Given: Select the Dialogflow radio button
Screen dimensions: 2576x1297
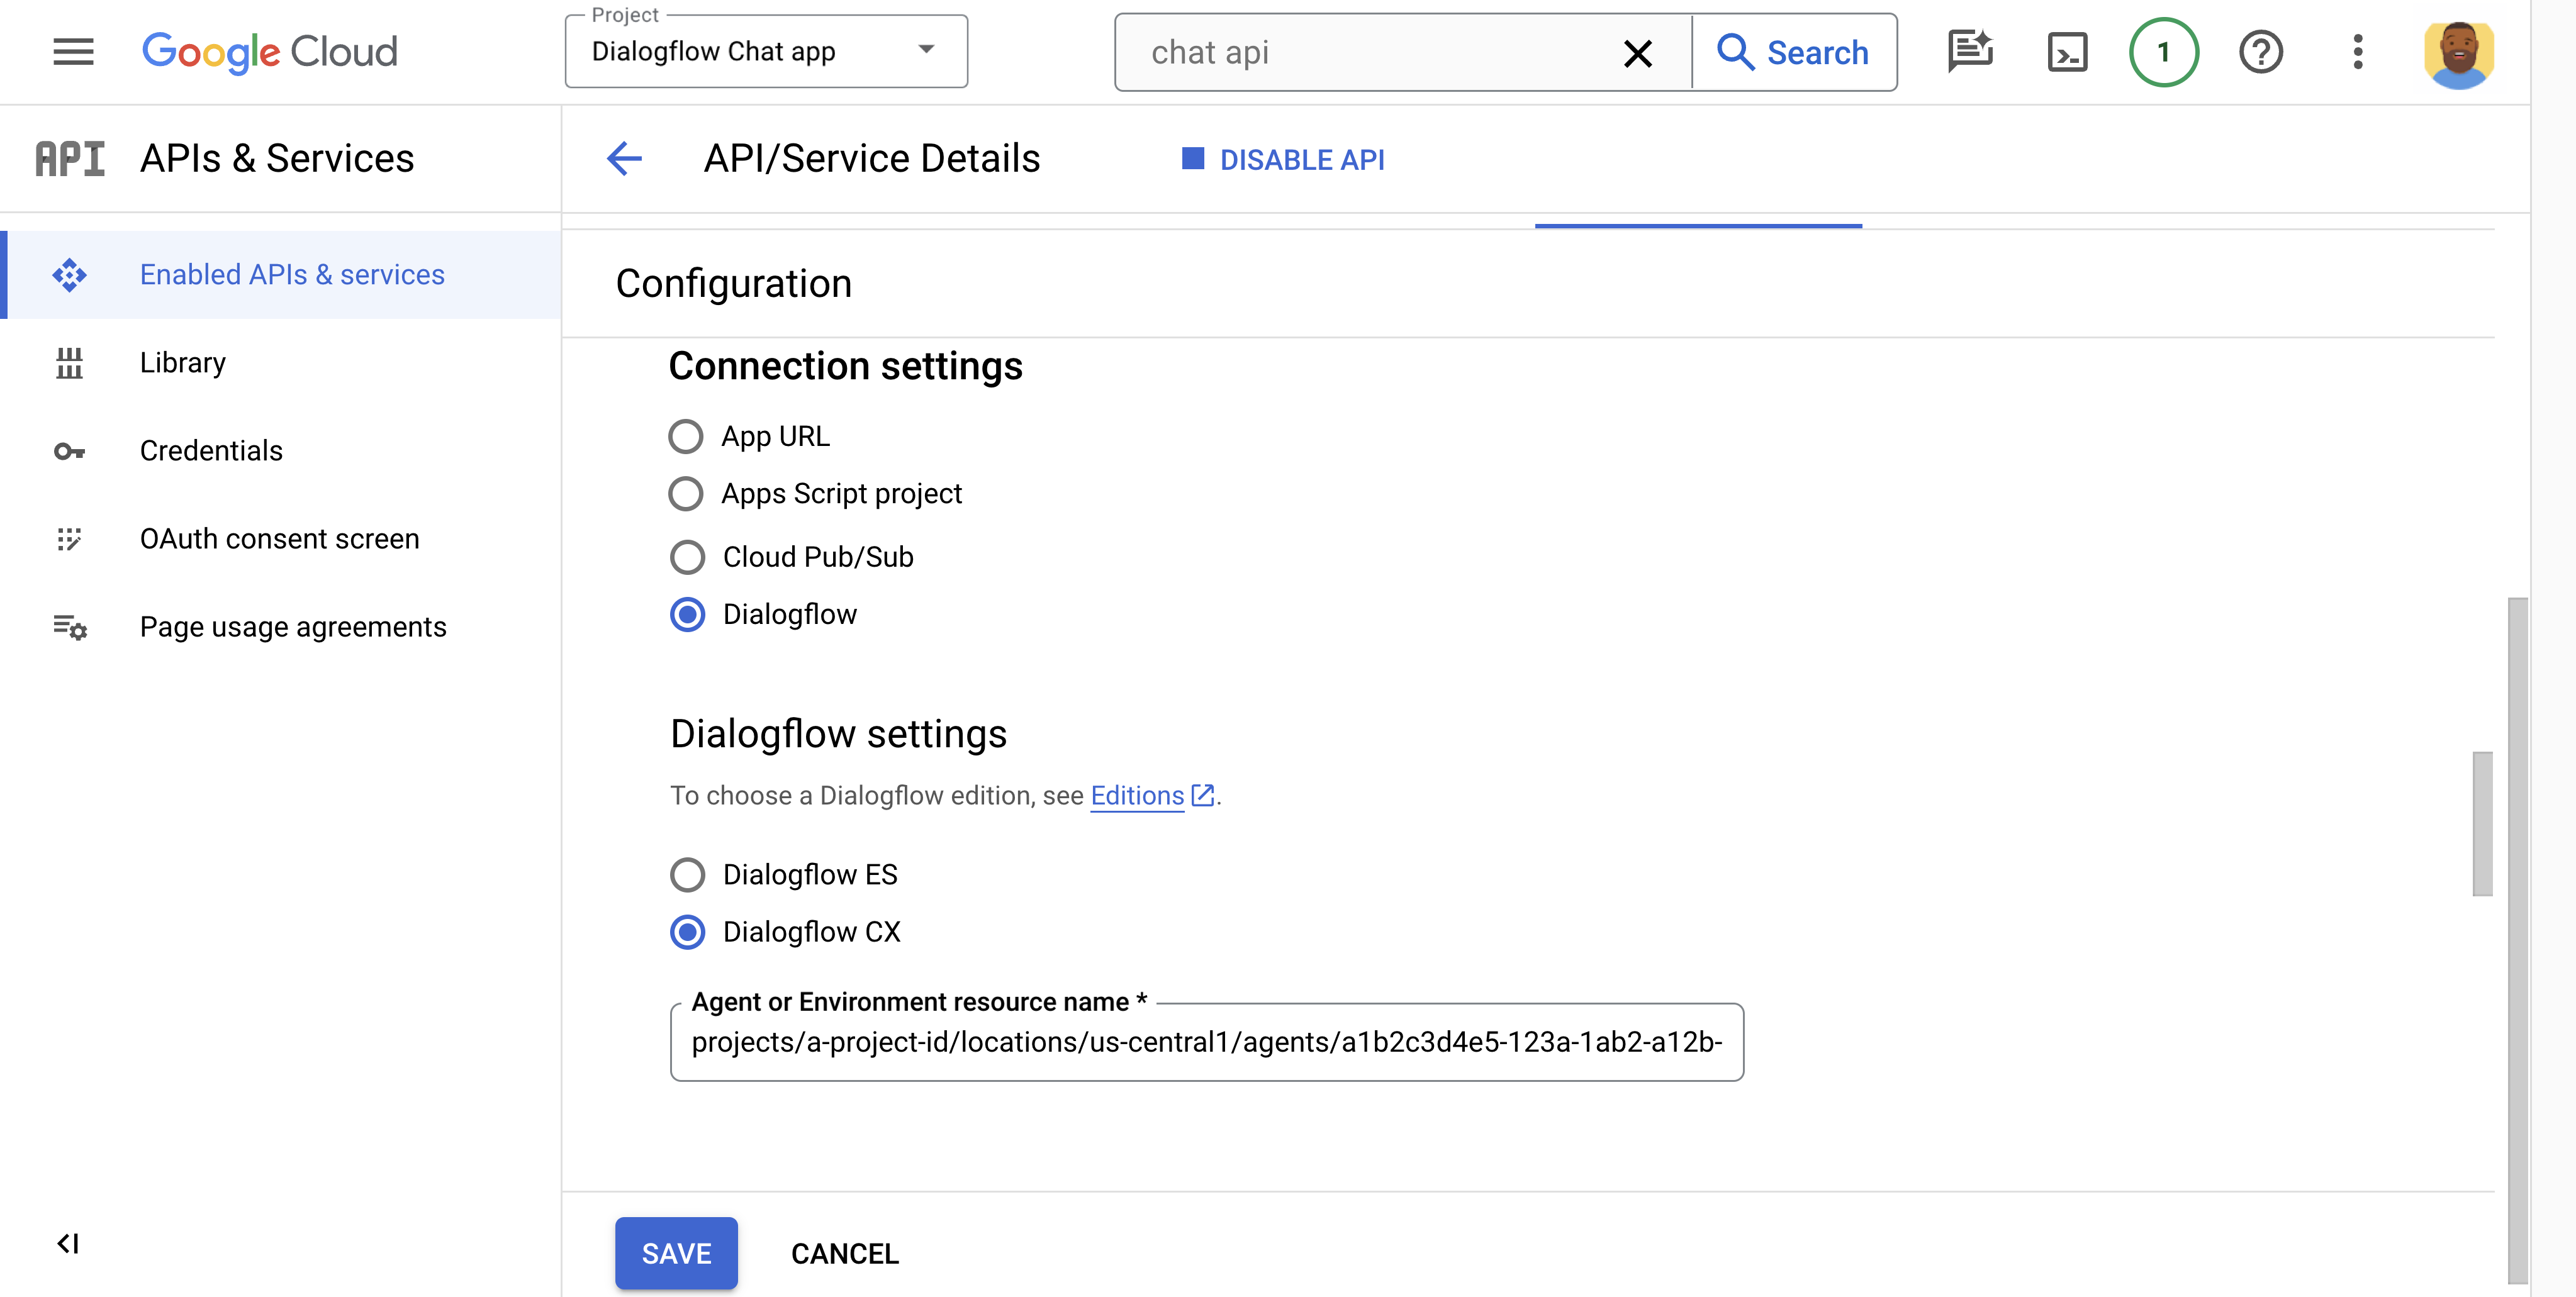Looking at the screenshot, I should (686, 614).
